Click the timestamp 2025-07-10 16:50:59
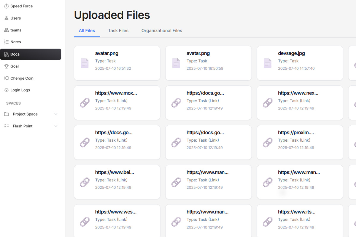Image resolution: width=356 pixels, height=237 pixels. click(x=205, y=68)
